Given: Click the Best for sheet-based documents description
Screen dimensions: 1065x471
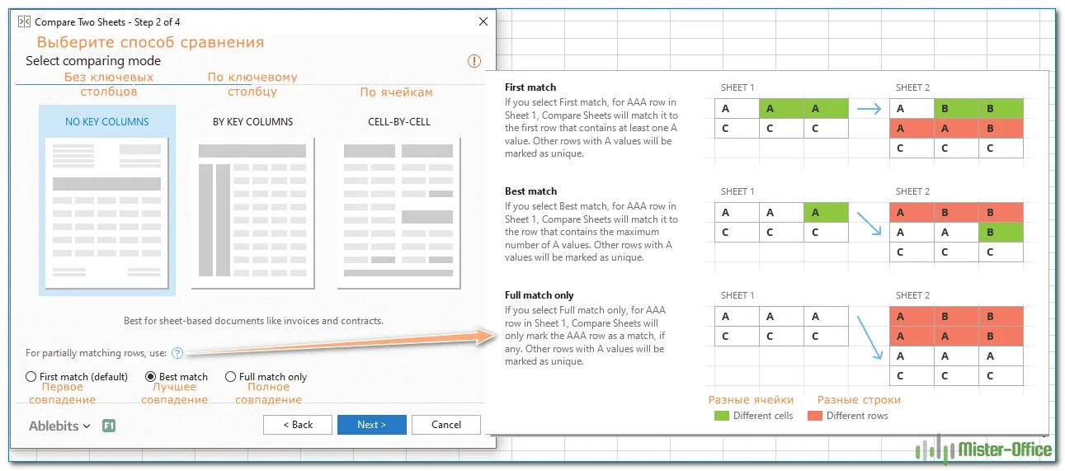Looking at the screenshot, I should coord(253,321).
